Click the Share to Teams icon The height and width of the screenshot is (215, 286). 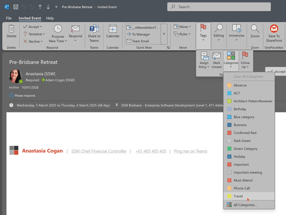click(x=94, y=29)
